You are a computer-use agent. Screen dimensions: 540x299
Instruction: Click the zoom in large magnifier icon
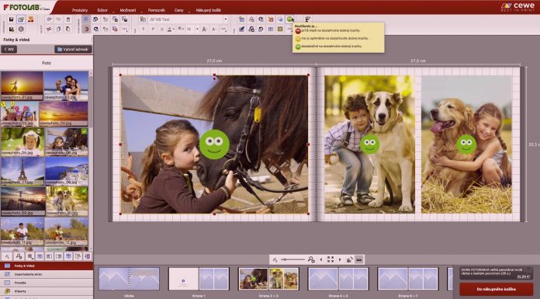click(311, 259)
